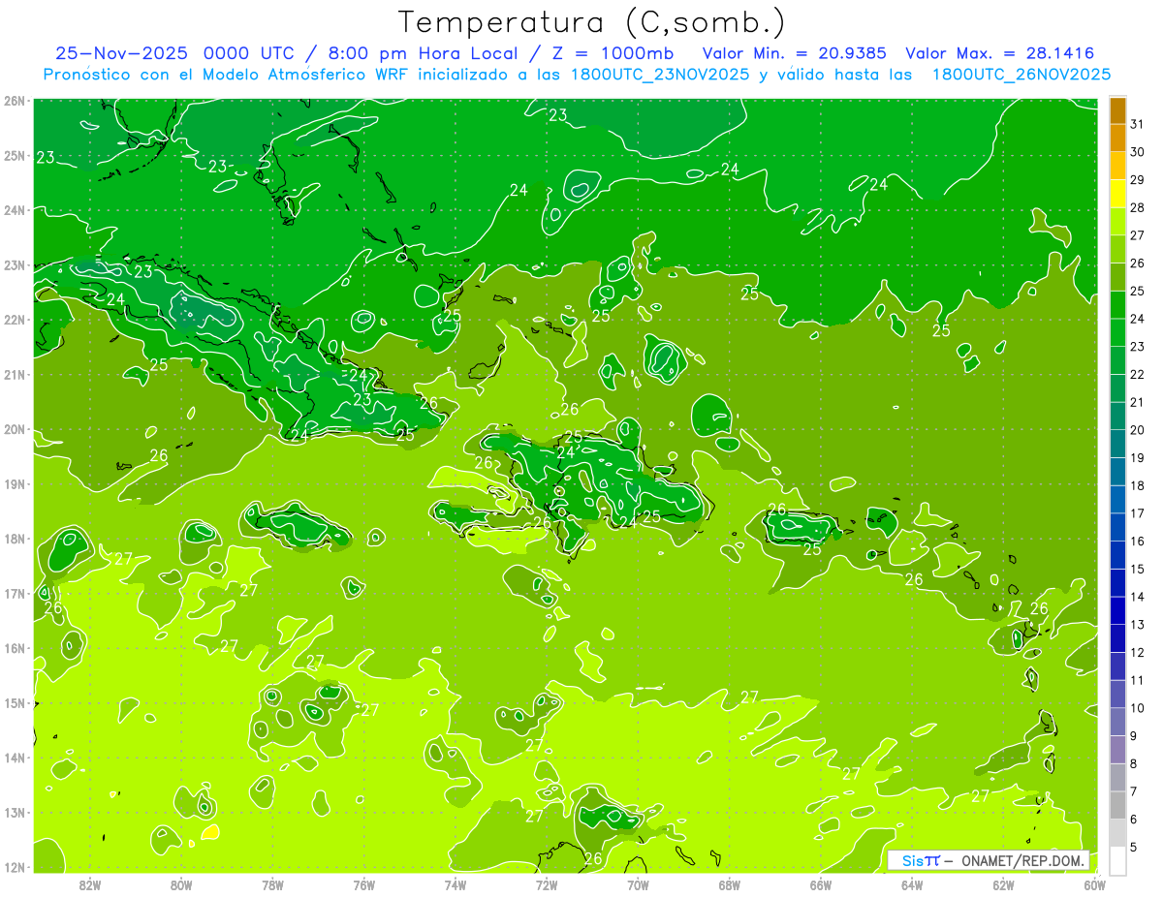Click legend scale value 27
This screenshot has width=1163, height=898.
pos(1138,235)
